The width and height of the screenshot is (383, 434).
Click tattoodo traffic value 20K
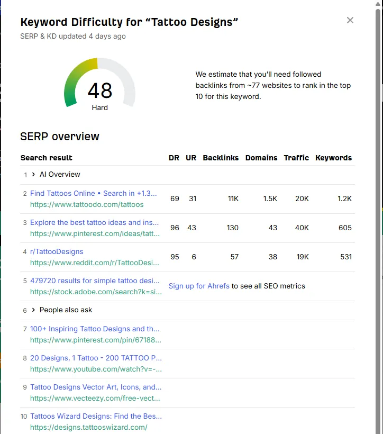pyautogui.click(x=302, y=198)
